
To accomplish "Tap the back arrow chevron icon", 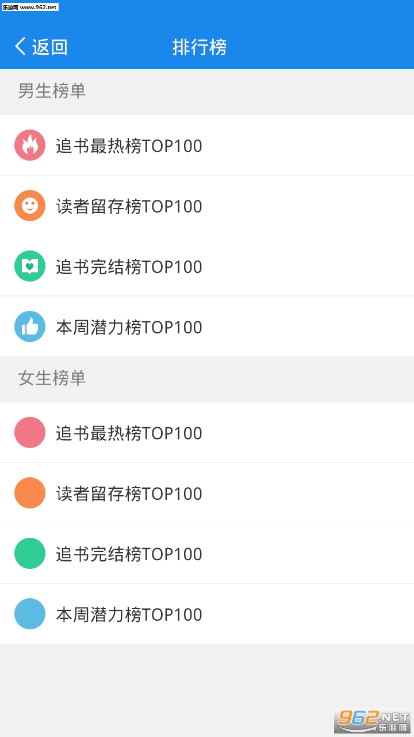I will click(x=21, y=47).
